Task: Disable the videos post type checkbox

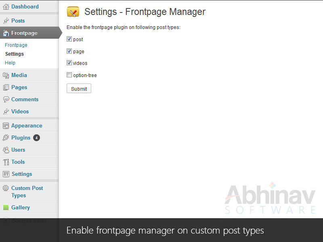Action: (x=69, y=63)
